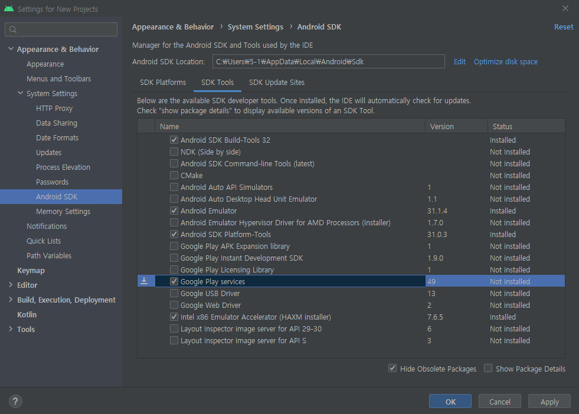This screenshot has width=579, height=414.
Task: Expand Build, Execution, Deployment section
Action: click(x=11, y=300)
